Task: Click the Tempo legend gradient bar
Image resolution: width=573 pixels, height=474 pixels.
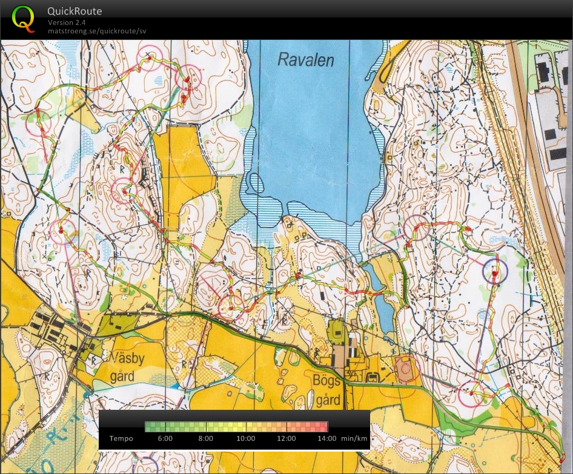Action: click(x=236, y=426)
